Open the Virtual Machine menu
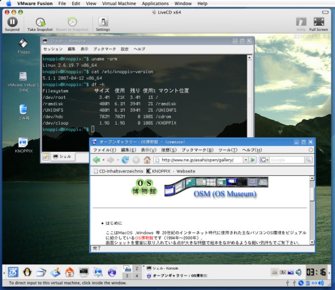Screen dimensions: 335x290 [119, 3]
